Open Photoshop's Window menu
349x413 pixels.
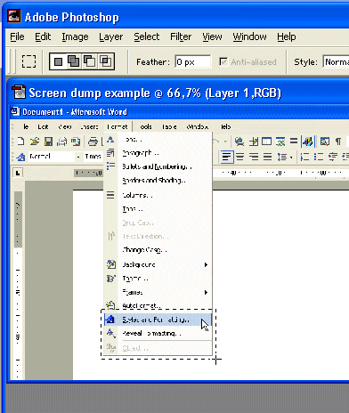tap(249, 36)
